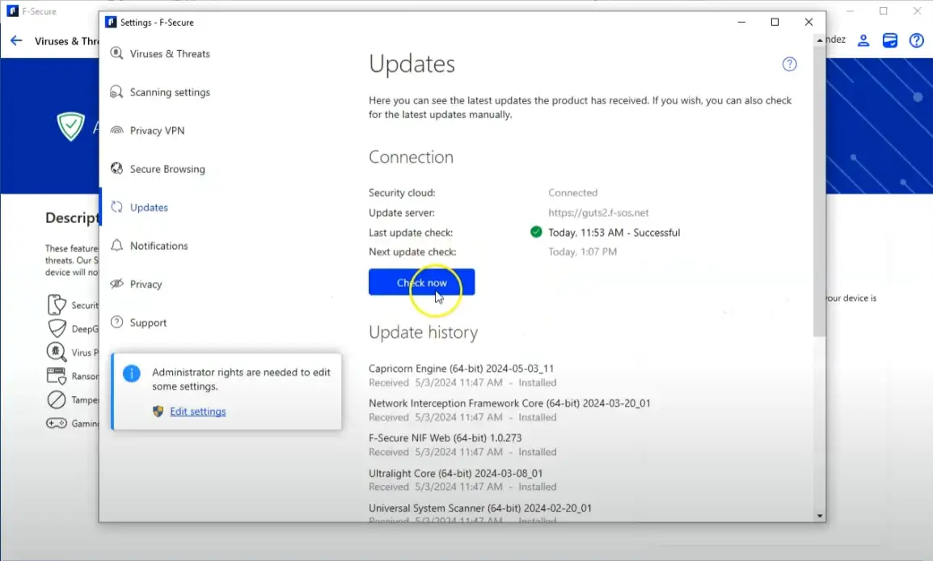Select Scanning settings in sidebar
This screenshot has height=561, width=933.
(x=170, y=92)
